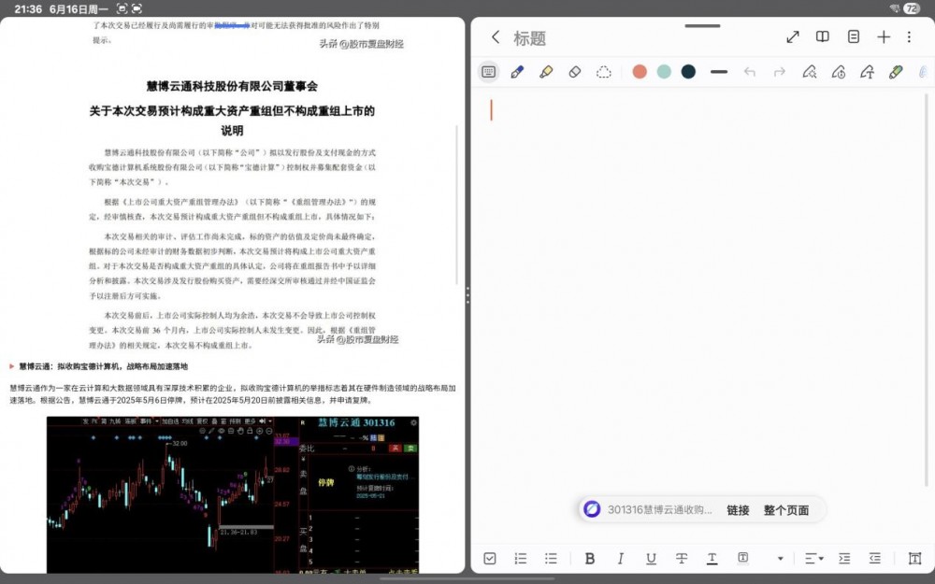Viewport: 935px width, 584px height.
Task: Open the pen line thickness selector
Action: [x=719, y=72]
